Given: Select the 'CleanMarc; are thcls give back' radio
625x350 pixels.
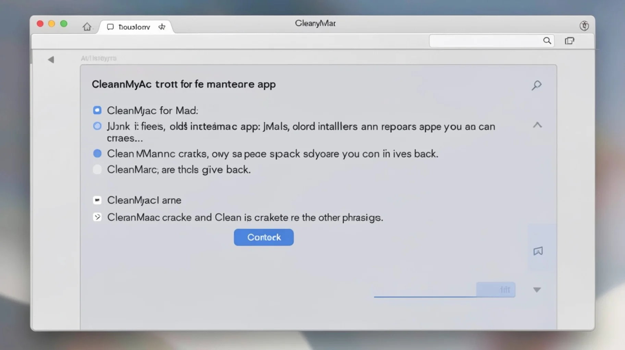Looking at the screenshot, I should pyautogui.click(x=97, y=169).
